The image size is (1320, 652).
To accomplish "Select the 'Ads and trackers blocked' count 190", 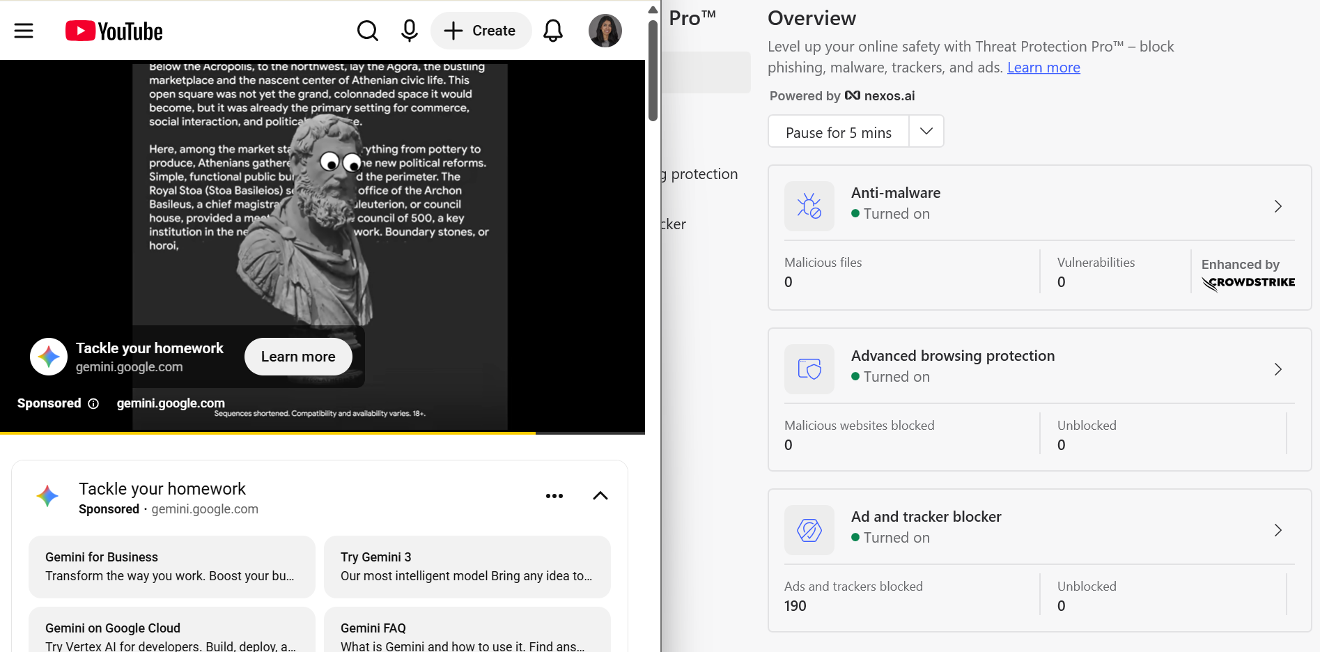I will click(x=795, y=606).
